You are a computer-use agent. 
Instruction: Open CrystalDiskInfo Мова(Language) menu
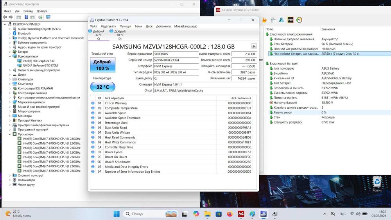(x=185, y=26)
